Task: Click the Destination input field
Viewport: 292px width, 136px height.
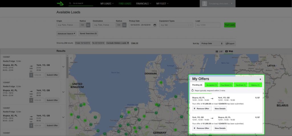Action: [x=104, y=25]
